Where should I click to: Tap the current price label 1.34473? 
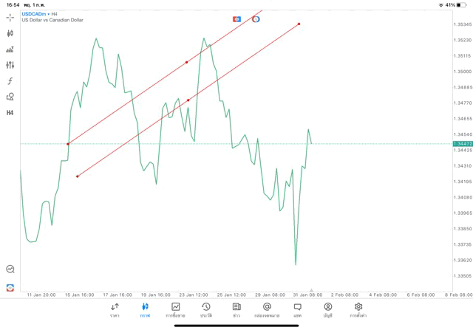tap(462, 144)
